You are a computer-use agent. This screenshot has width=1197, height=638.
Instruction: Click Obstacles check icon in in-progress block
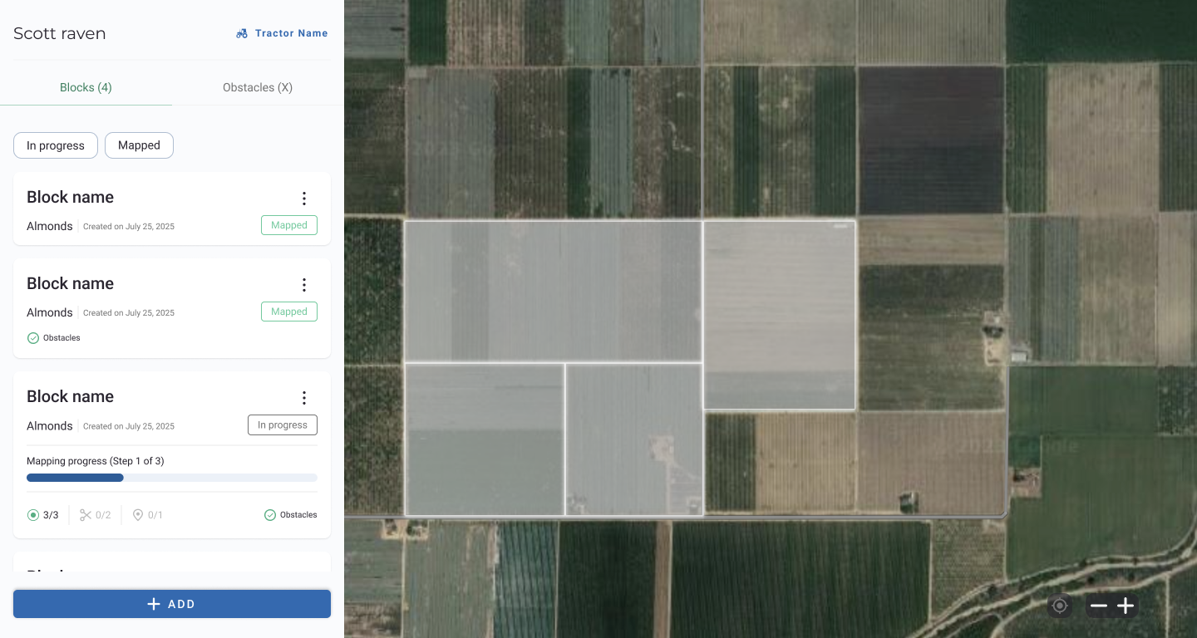(270, 515)
